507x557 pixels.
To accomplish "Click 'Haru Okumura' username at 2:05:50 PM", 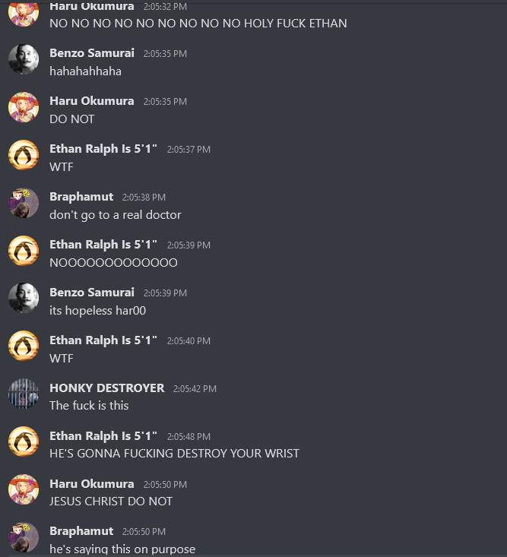I will click(92, 484).
